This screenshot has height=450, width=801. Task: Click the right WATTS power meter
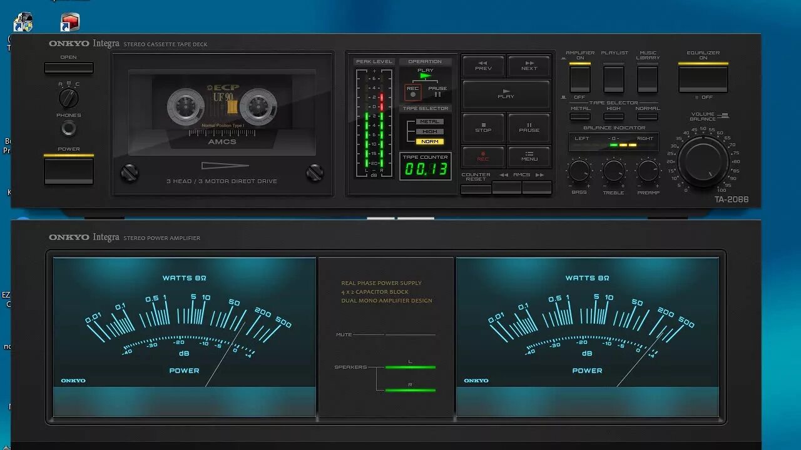[588, 336]
